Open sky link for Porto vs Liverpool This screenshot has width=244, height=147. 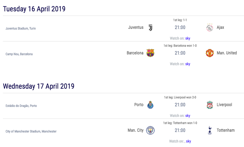pyautogui.click(x=188, y=115)
